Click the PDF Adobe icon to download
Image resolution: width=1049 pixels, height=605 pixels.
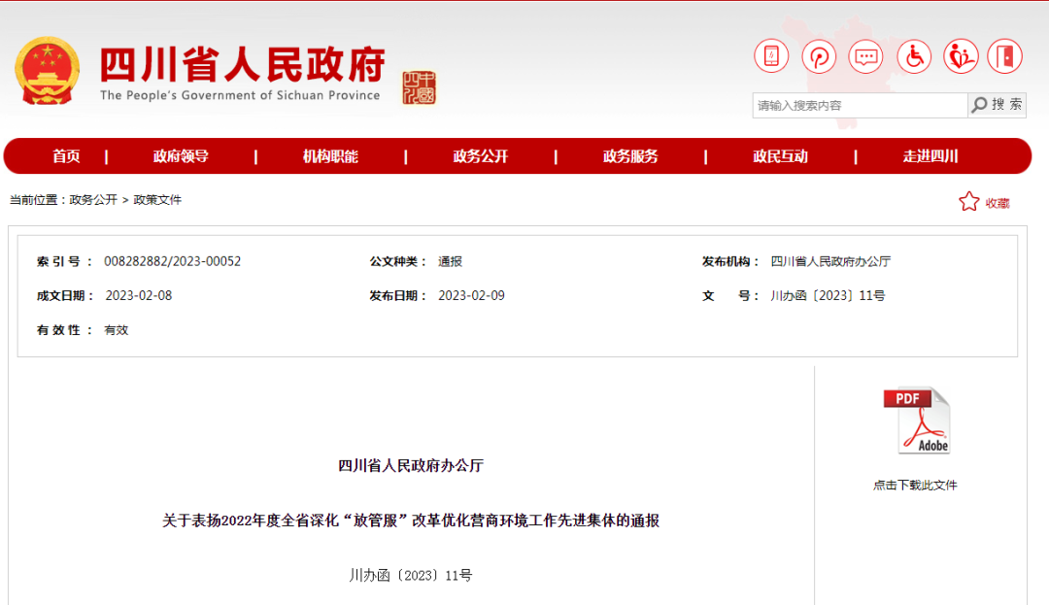(x=919, y=420)
